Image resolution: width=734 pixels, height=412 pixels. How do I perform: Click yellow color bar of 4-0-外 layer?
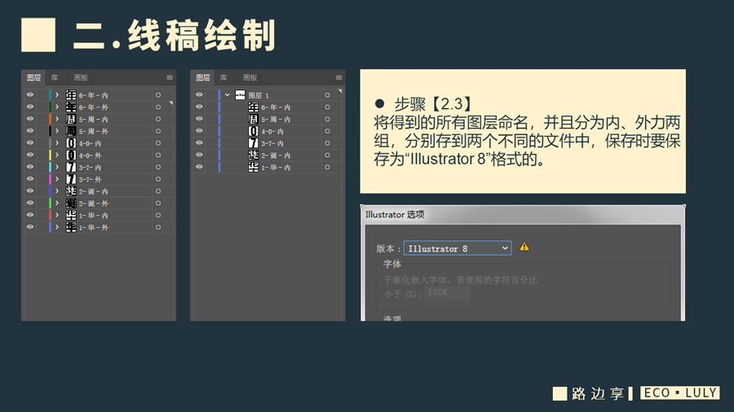click(x=50, y=155)
